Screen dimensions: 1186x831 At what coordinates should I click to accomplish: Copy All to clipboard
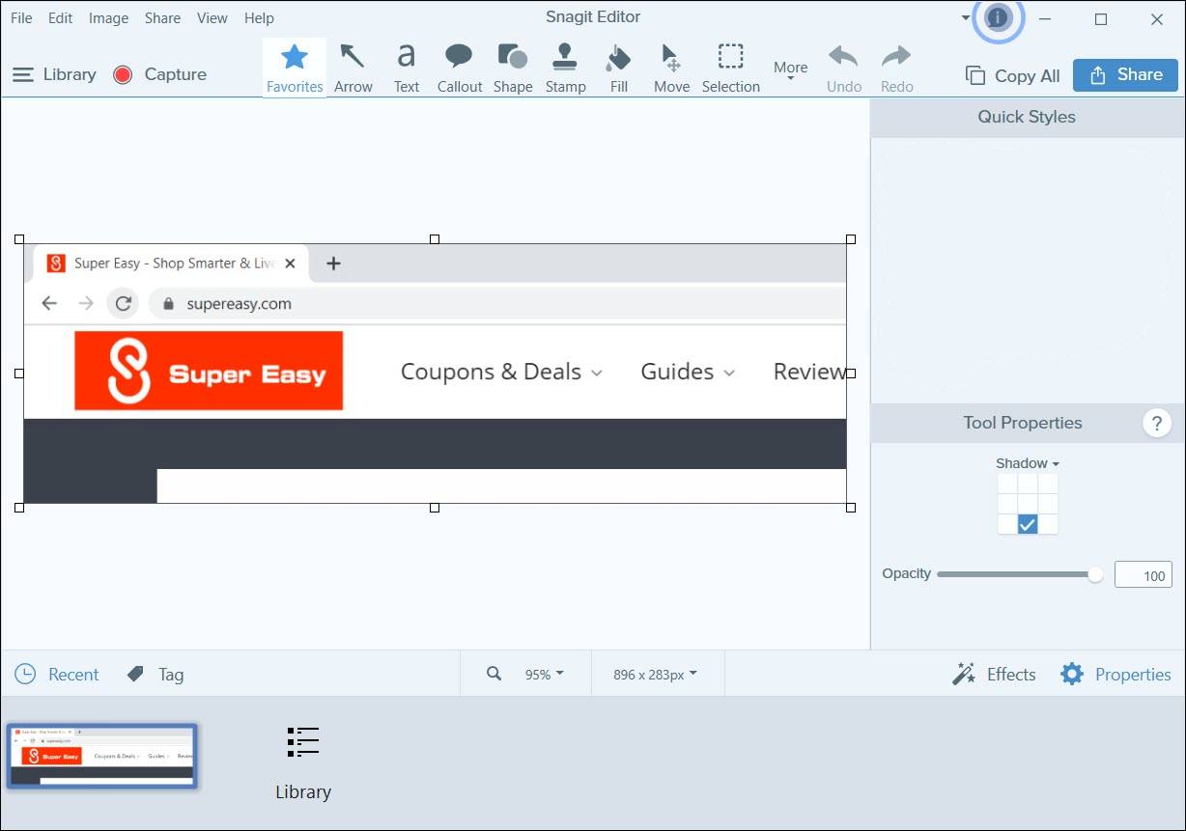[x=1013, y=76]
